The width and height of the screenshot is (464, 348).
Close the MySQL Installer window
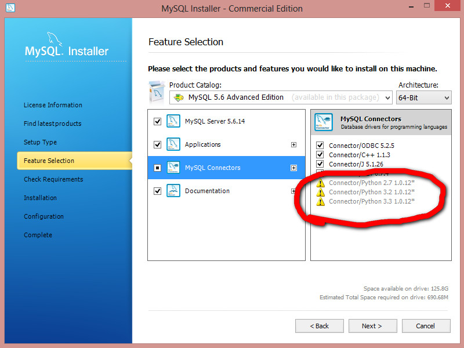point(448,6)
